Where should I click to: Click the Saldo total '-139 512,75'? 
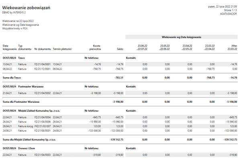pos(116,140)
